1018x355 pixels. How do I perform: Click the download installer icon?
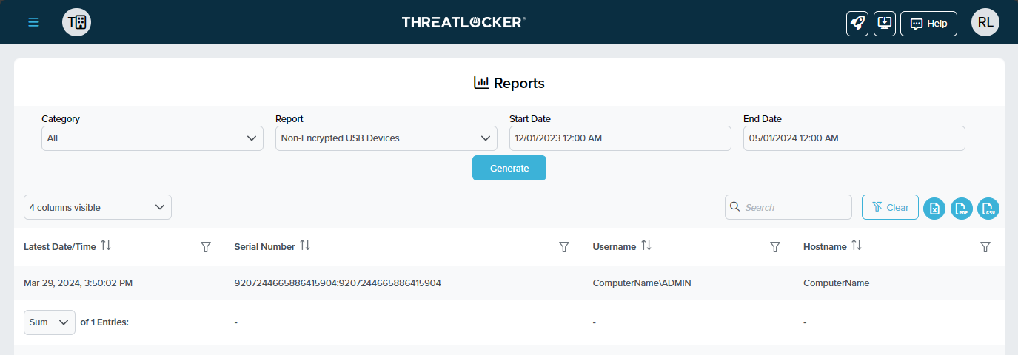tap(884, 23)
